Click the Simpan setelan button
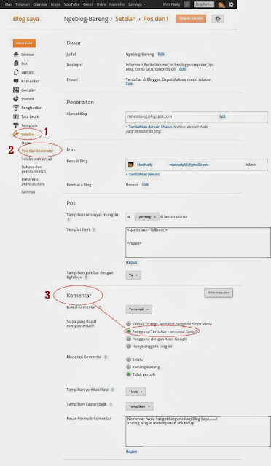Screen dimensions: 271x466 click(x=191, y=19)
